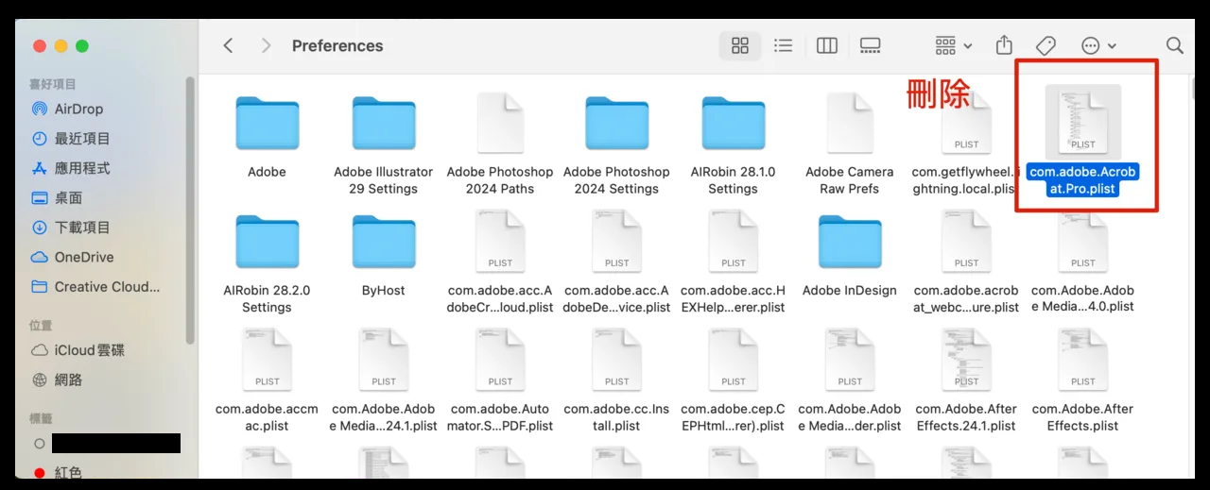Select the Adobe InDesign folder

[850, 243]
